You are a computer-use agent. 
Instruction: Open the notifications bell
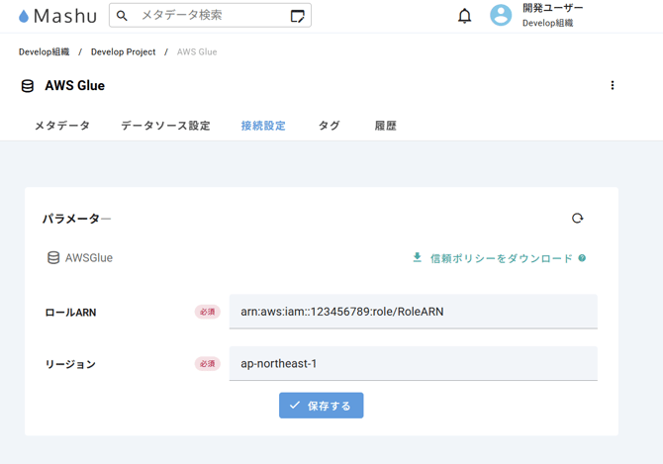point(464,16)
